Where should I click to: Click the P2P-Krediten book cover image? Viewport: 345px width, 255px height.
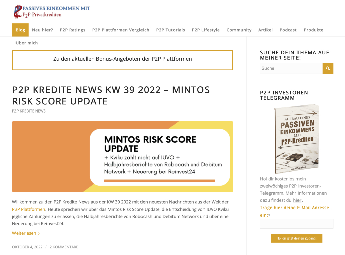pyautogui.click(x=296, y=139)
